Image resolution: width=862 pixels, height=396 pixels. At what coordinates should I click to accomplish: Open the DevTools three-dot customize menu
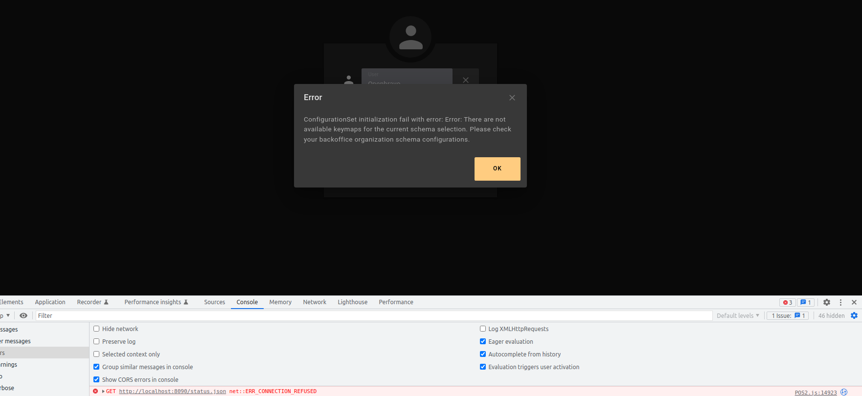coord(840,302)
